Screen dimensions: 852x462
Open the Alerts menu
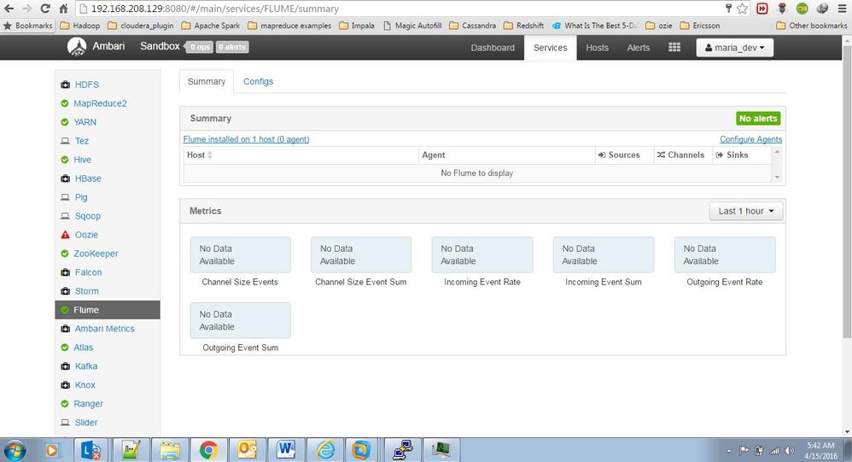click(639, 48)
